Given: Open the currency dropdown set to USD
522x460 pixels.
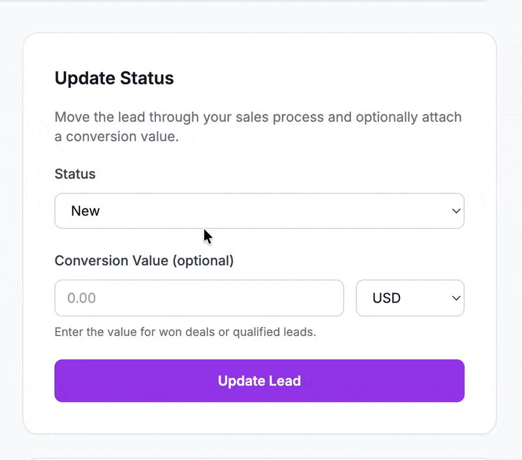Looking at the screenshot, I should pyautogui.click(x=410, y=298).
